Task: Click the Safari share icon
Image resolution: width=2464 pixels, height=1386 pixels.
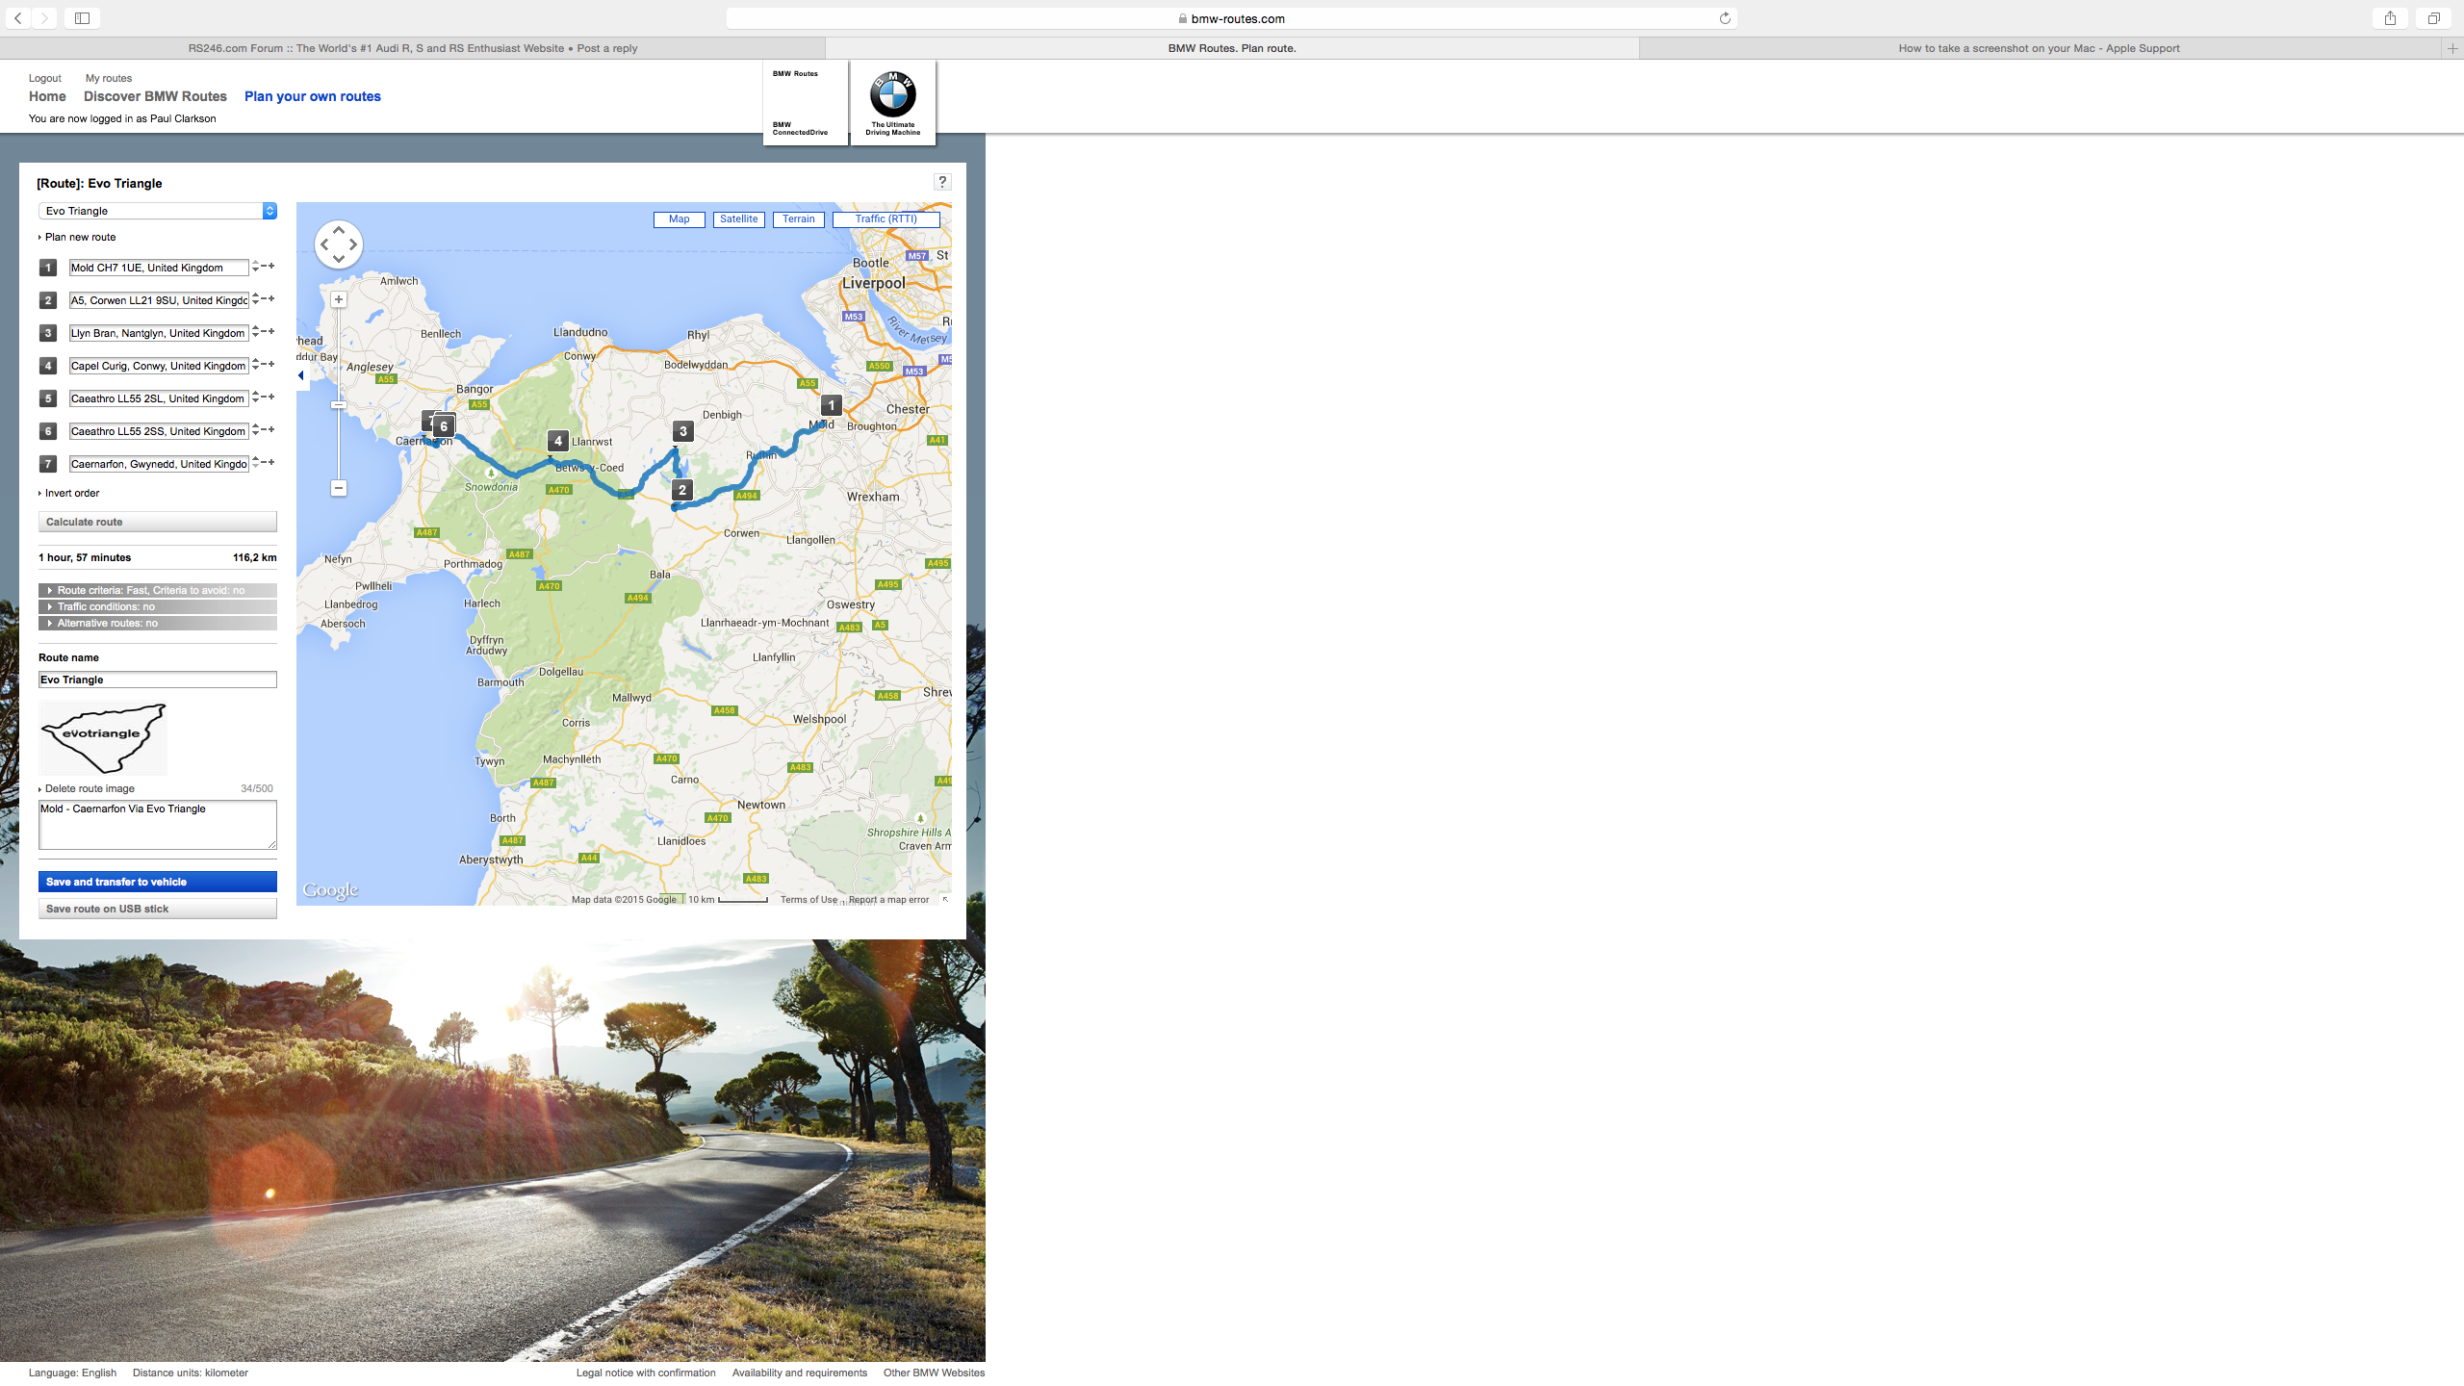Action: (2390, 18)
